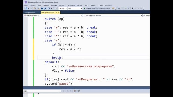
Task: Click the decrease indent icon
Action: 126,8
